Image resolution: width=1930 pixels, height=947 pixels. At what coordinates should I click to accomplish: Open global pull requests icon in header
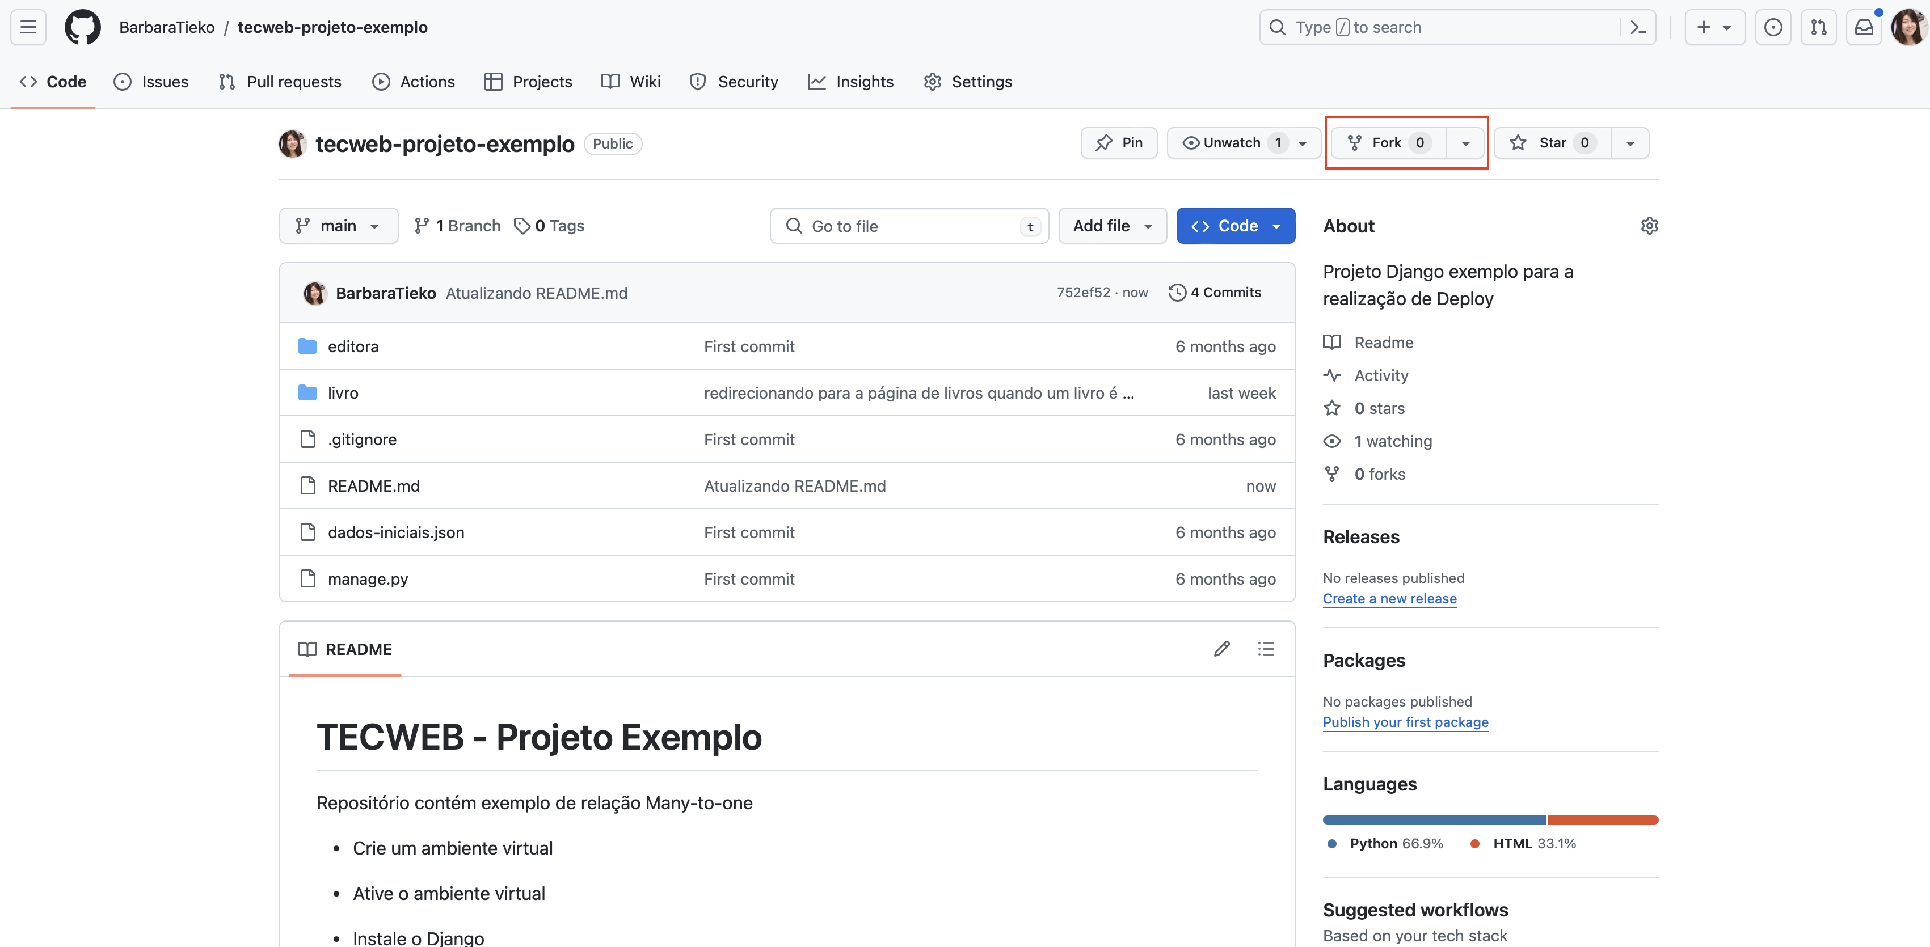pyautogui.click(x=1818, y=28)
